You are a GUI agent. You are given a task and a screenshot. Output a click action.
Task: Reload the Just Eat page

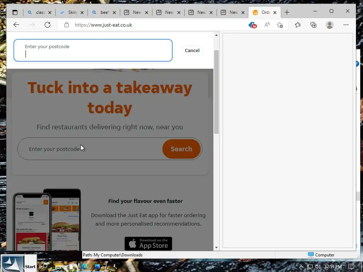48,25
